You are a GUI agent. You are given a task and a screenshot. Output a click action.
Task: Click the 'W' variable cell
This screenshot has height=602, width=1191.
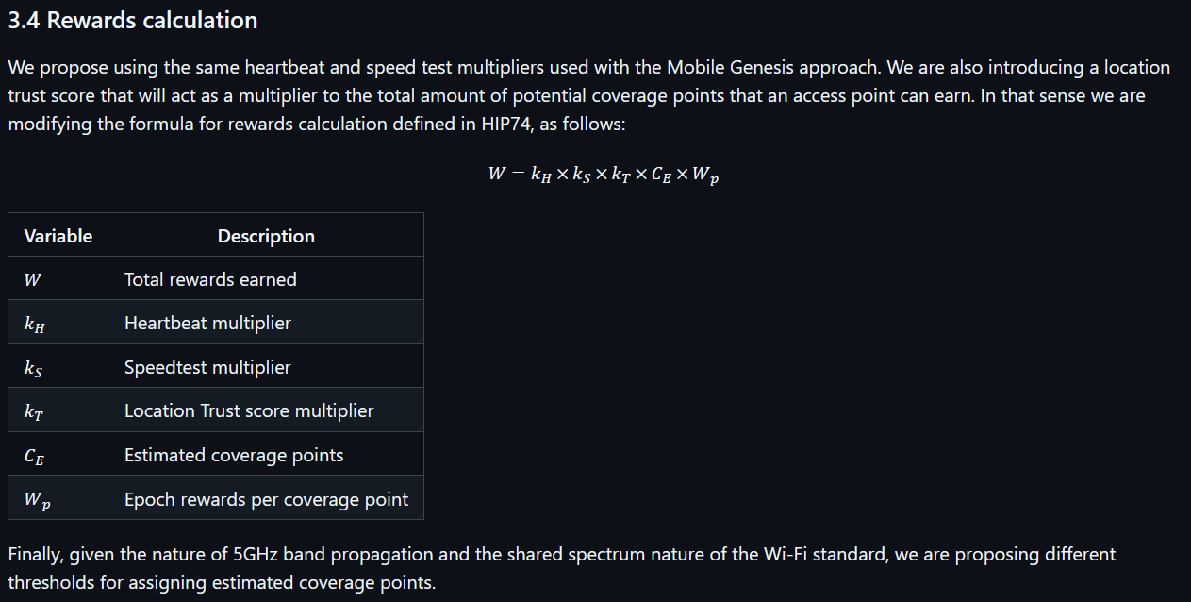(58, 279)
